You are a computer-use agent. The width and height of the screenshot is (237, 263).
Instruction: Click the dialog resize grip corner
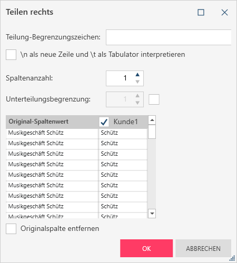pyautogui.click(x=232, y=258)
